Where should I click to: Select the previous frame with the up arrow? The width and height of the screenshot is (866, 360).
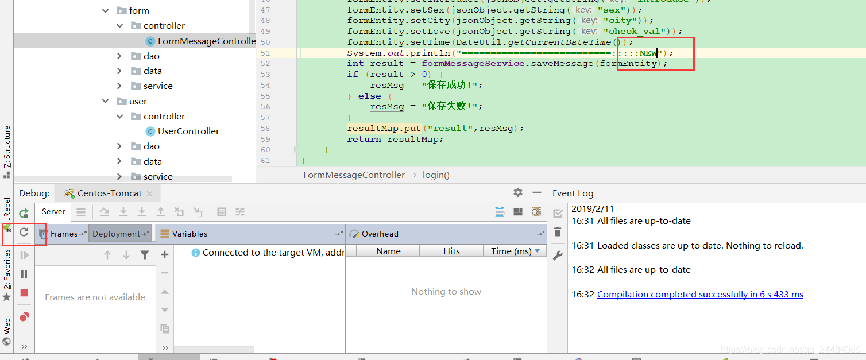tap(107, 255)
